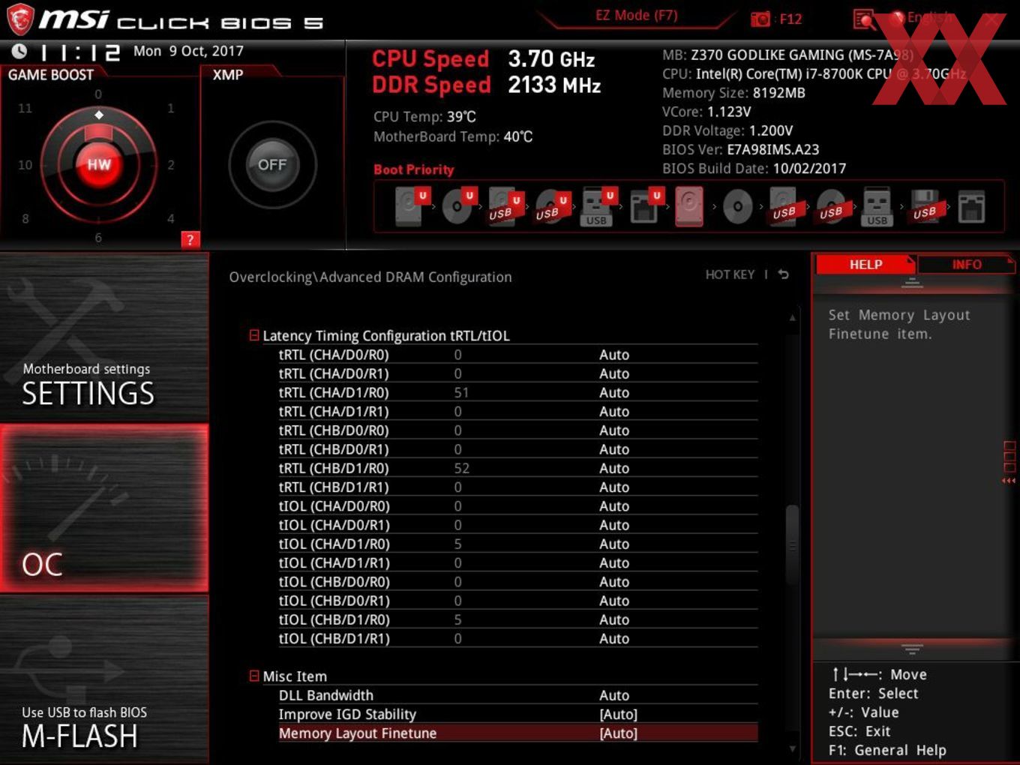Open the red question mark Game Boost help

[x=190, y=239]
